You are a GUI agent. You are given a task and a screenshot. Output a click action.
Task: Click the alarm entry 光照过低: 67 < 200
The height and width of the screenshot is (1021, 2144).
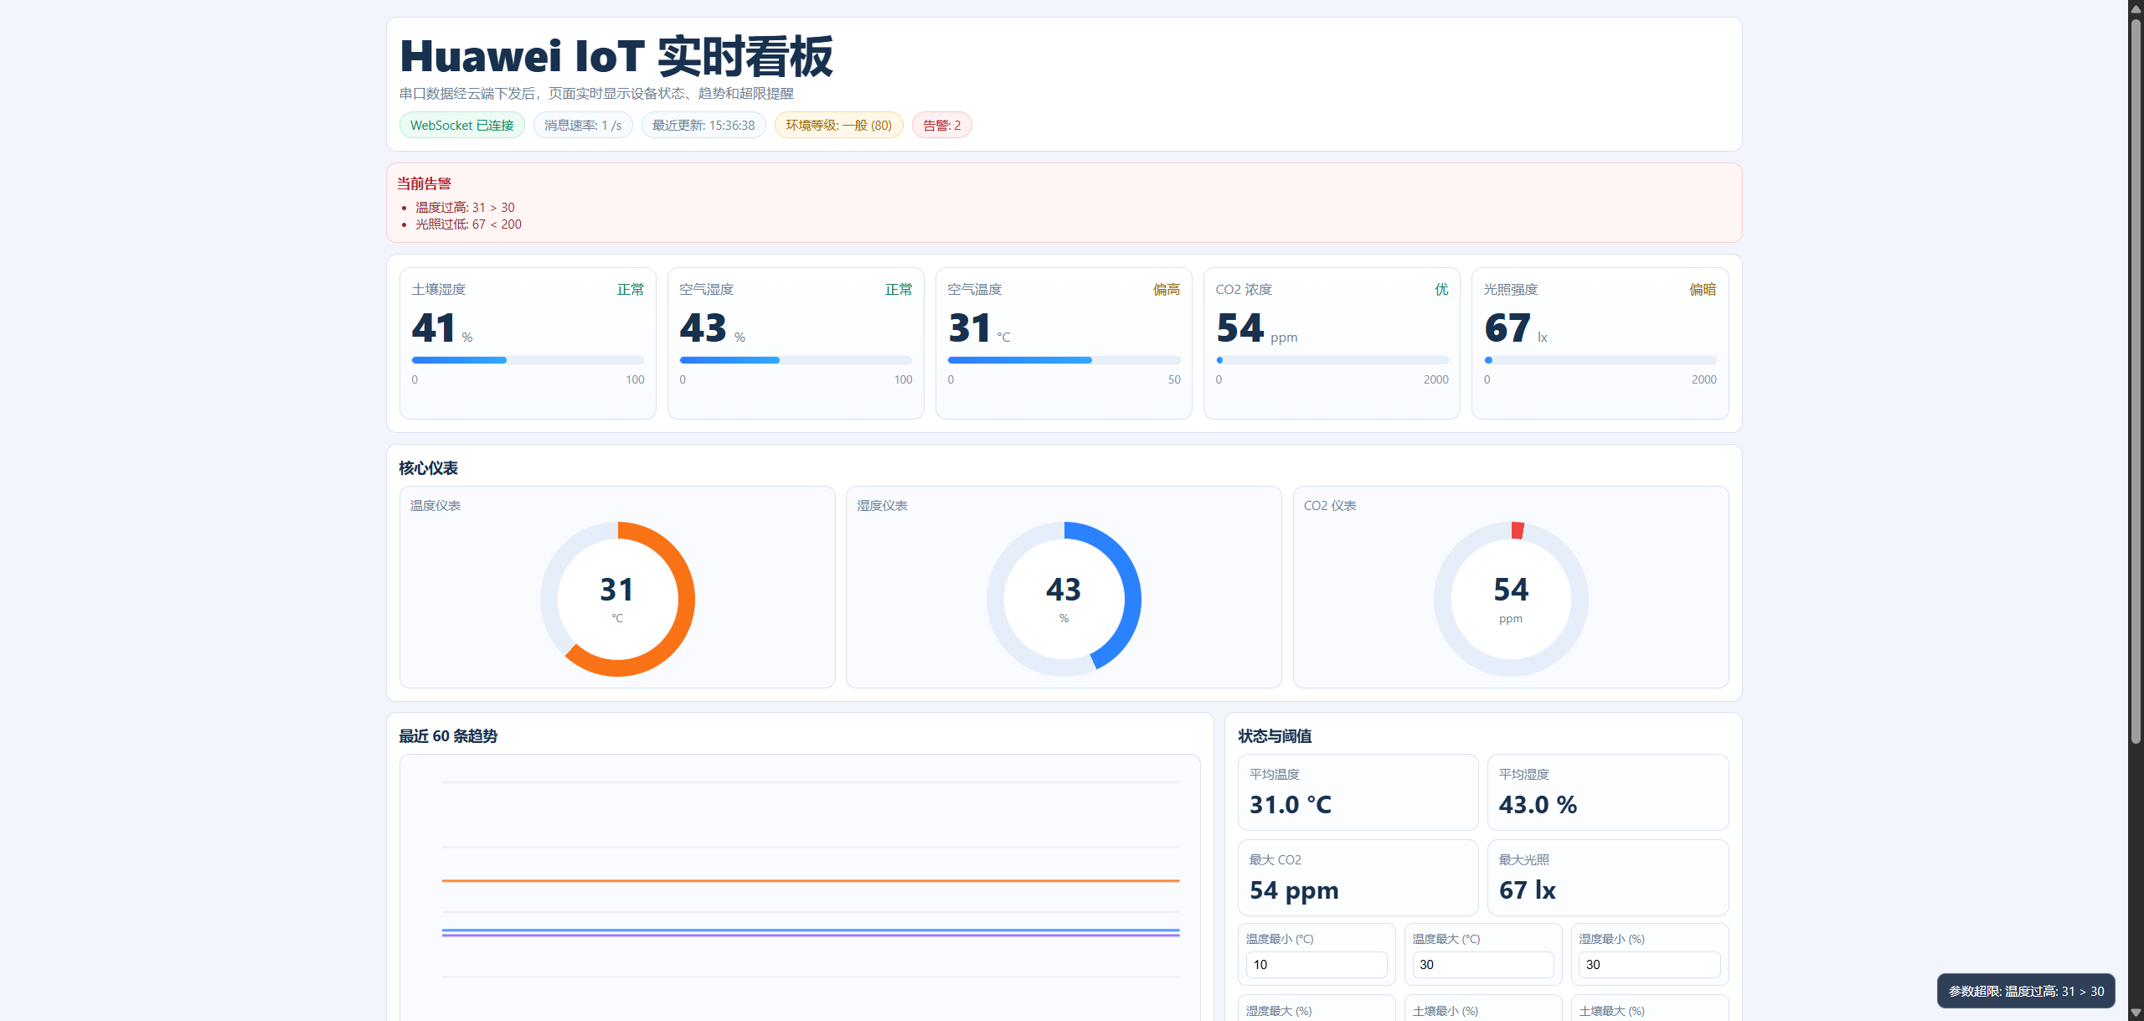pyautogui.click(x=468, y=224)
